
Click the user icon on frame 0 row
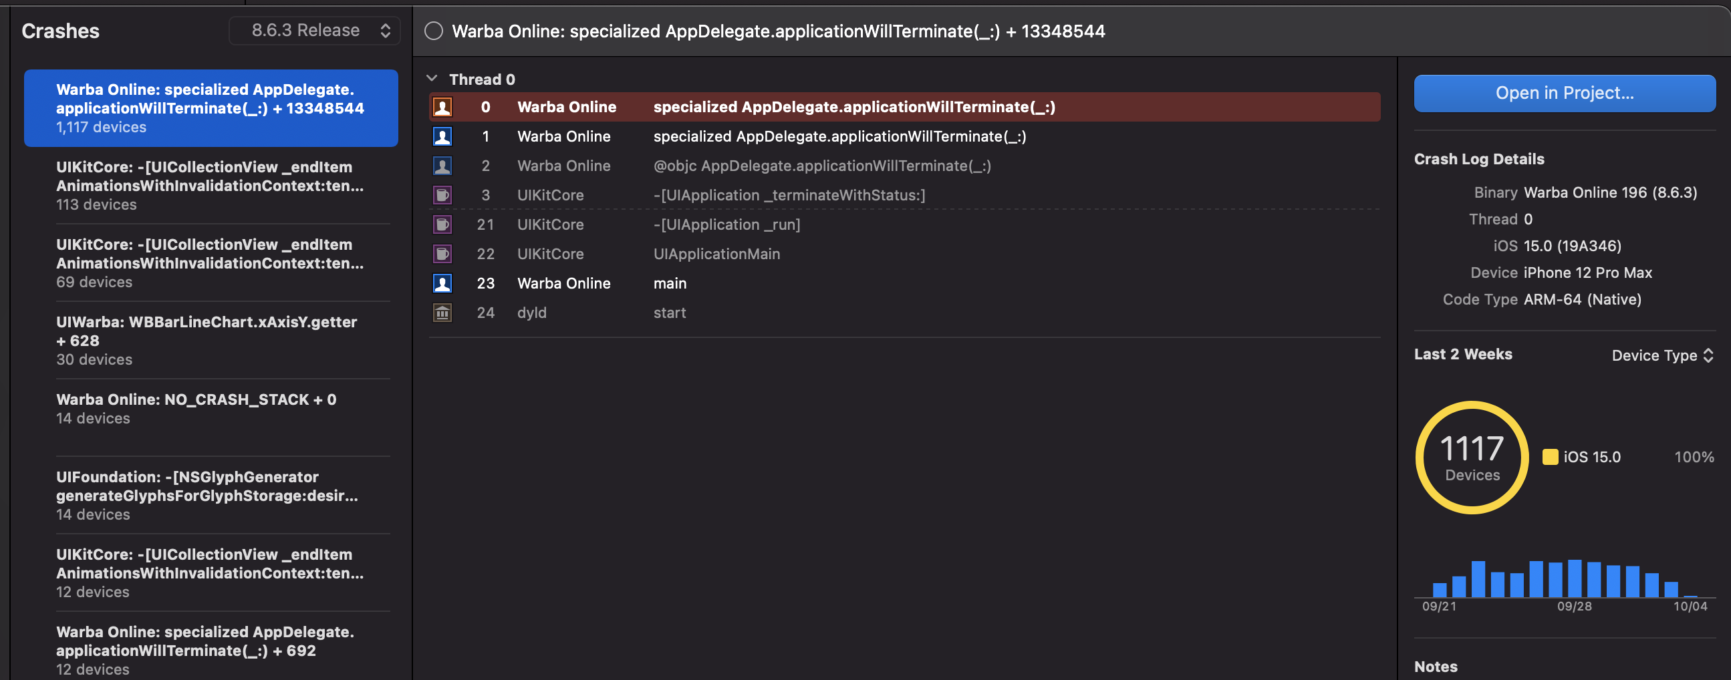click(442, 107)
